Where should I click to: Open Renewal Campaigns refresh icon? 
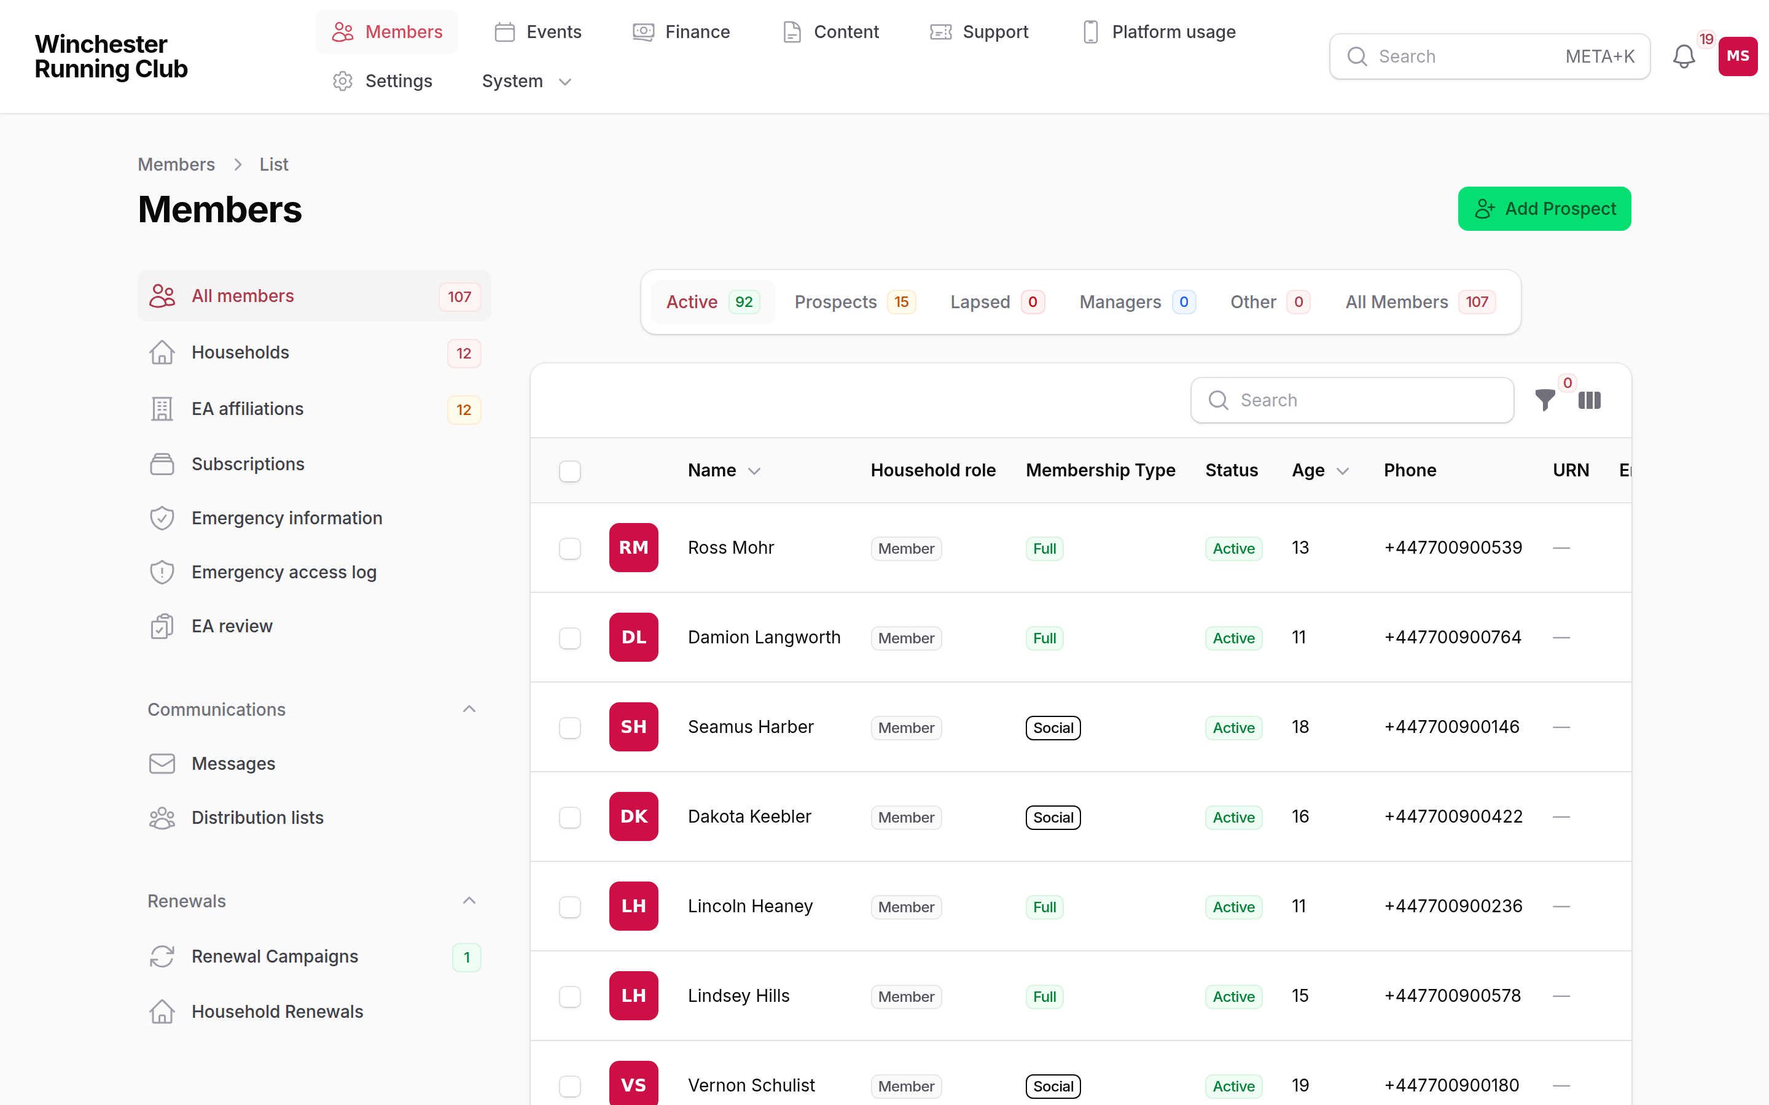162,956
